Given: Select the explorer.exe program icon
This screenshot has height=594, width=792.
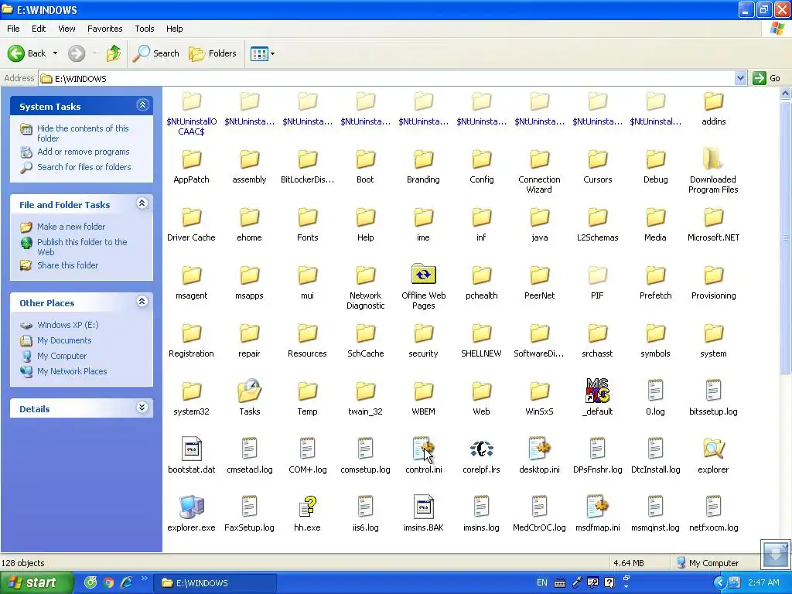Looking at the screenshot, I should point(192,507).
